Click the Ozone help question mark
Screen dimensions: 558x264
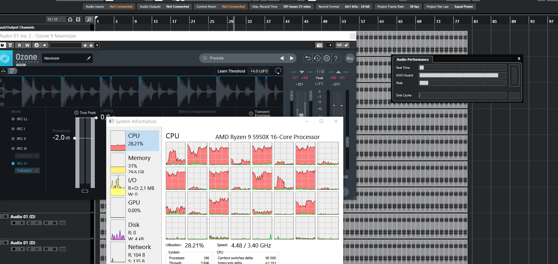tap(336, 58)
